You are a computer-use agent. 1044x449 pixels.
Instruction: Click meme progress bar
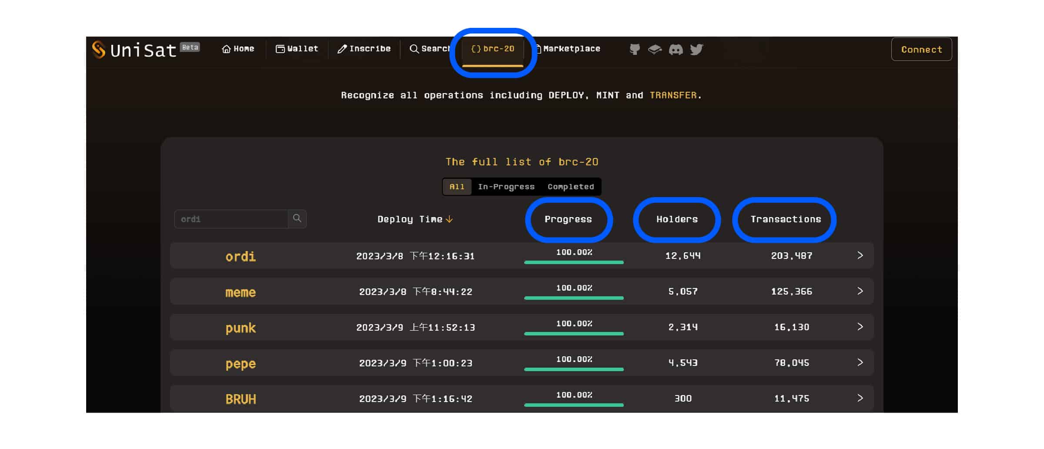[574, 298]
